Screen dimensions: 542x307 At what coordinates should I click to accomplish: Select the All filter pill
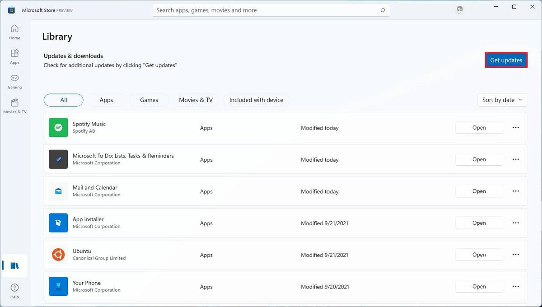coord(63,100)
